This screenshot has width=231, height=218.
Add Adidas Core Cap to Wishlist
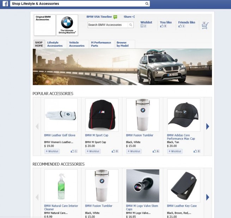tap(175, 151)
